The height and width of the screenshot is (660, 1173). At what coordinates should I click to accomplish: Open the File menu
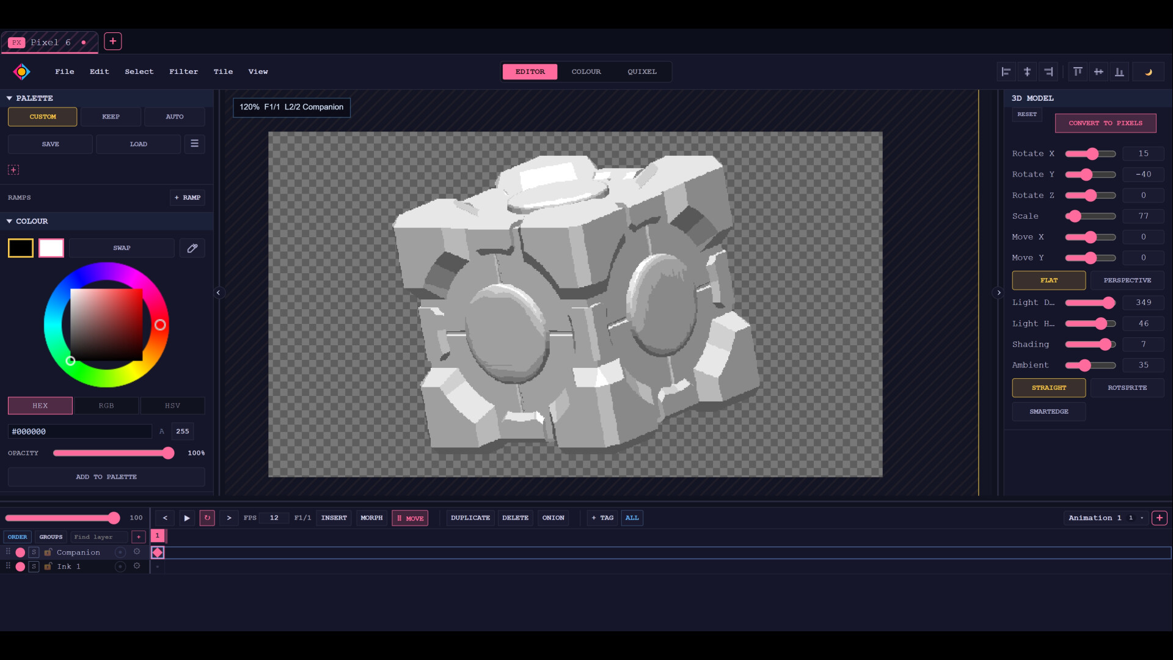(65, 71)
